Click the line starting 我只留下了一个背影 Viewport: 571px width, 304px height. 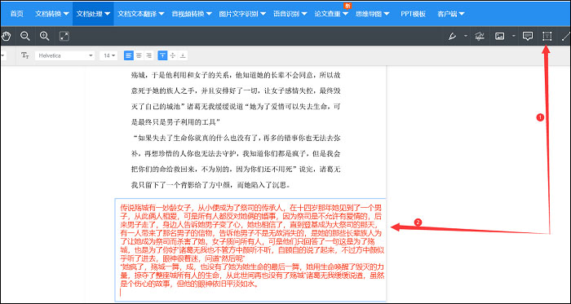[x=211, y=185]
